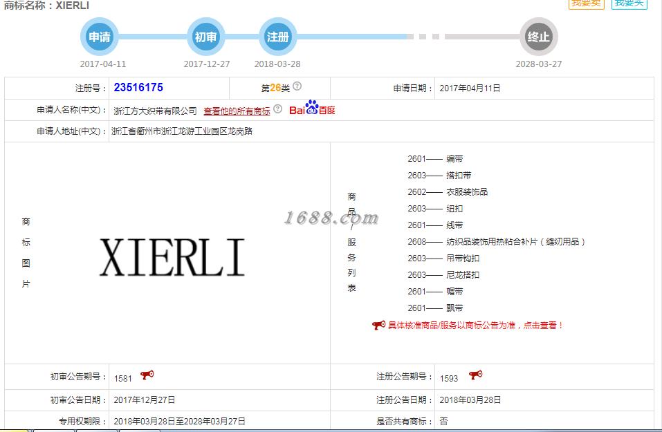Click the grey 终止 stage circle
Viewport: 662px width, 432px height.
click(x=538, y=37)
